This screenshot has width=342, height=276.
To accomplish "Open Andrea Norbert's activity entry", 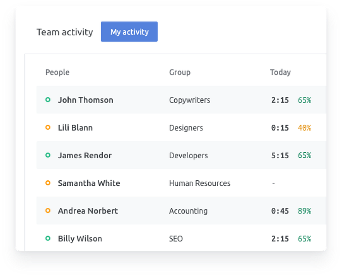I will [x=88, y=211].
